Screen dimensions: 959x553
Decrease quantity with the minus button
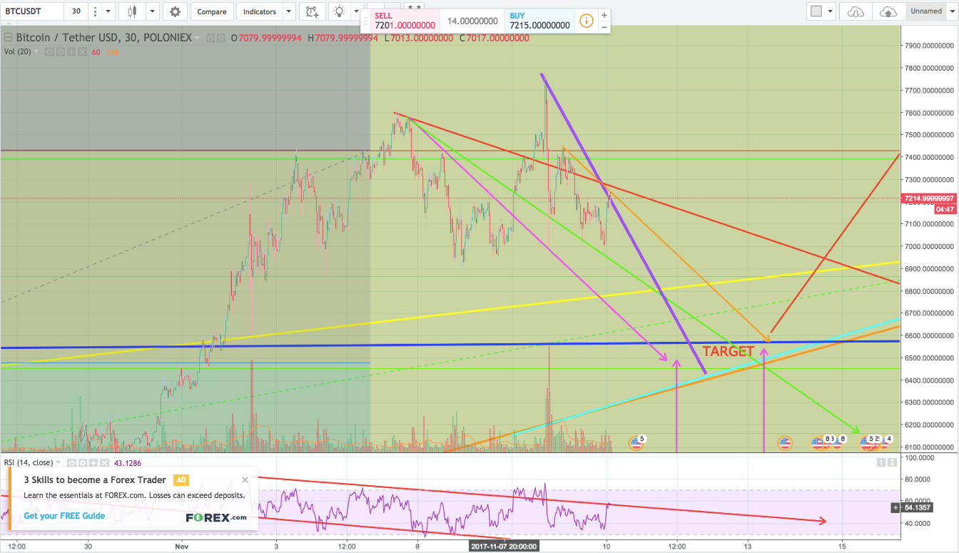[x=604, y=26]
